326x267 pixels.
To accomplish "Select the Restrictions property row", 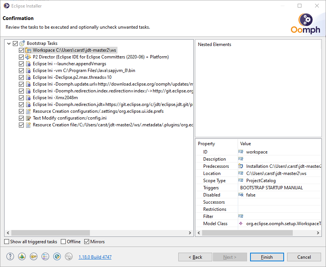I will 258,209.
